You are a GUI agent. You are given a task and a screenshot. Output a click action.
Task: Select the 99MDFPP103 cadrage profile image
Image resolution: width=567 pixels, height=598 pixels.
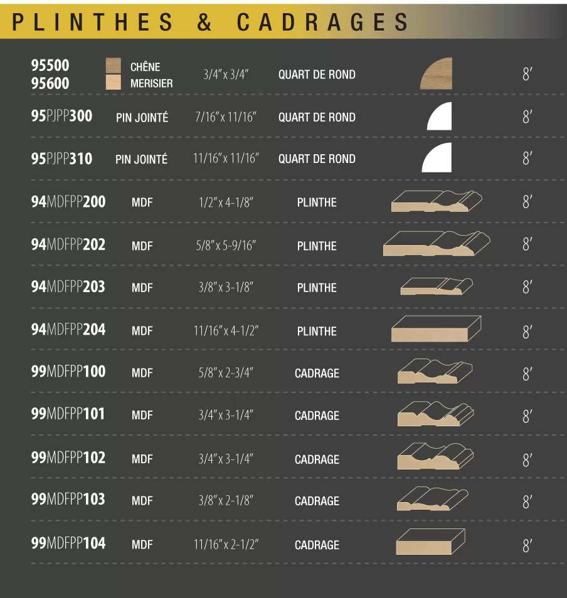click(433, 499)
